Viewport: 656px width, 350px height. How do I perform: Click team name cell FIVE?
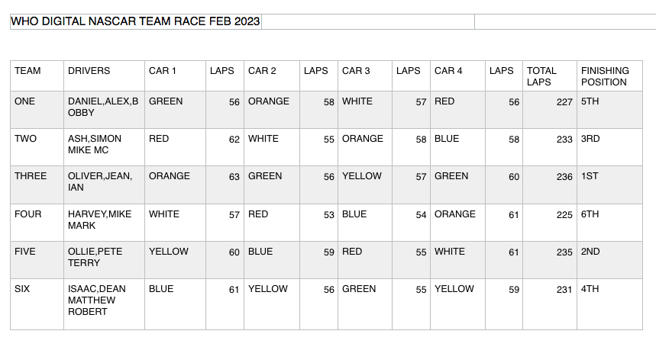click(x=37, y=258)
